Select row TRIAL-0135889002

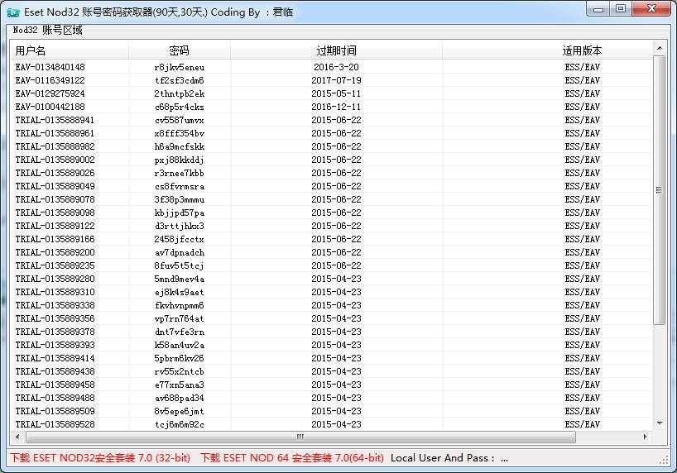[332, 160]
